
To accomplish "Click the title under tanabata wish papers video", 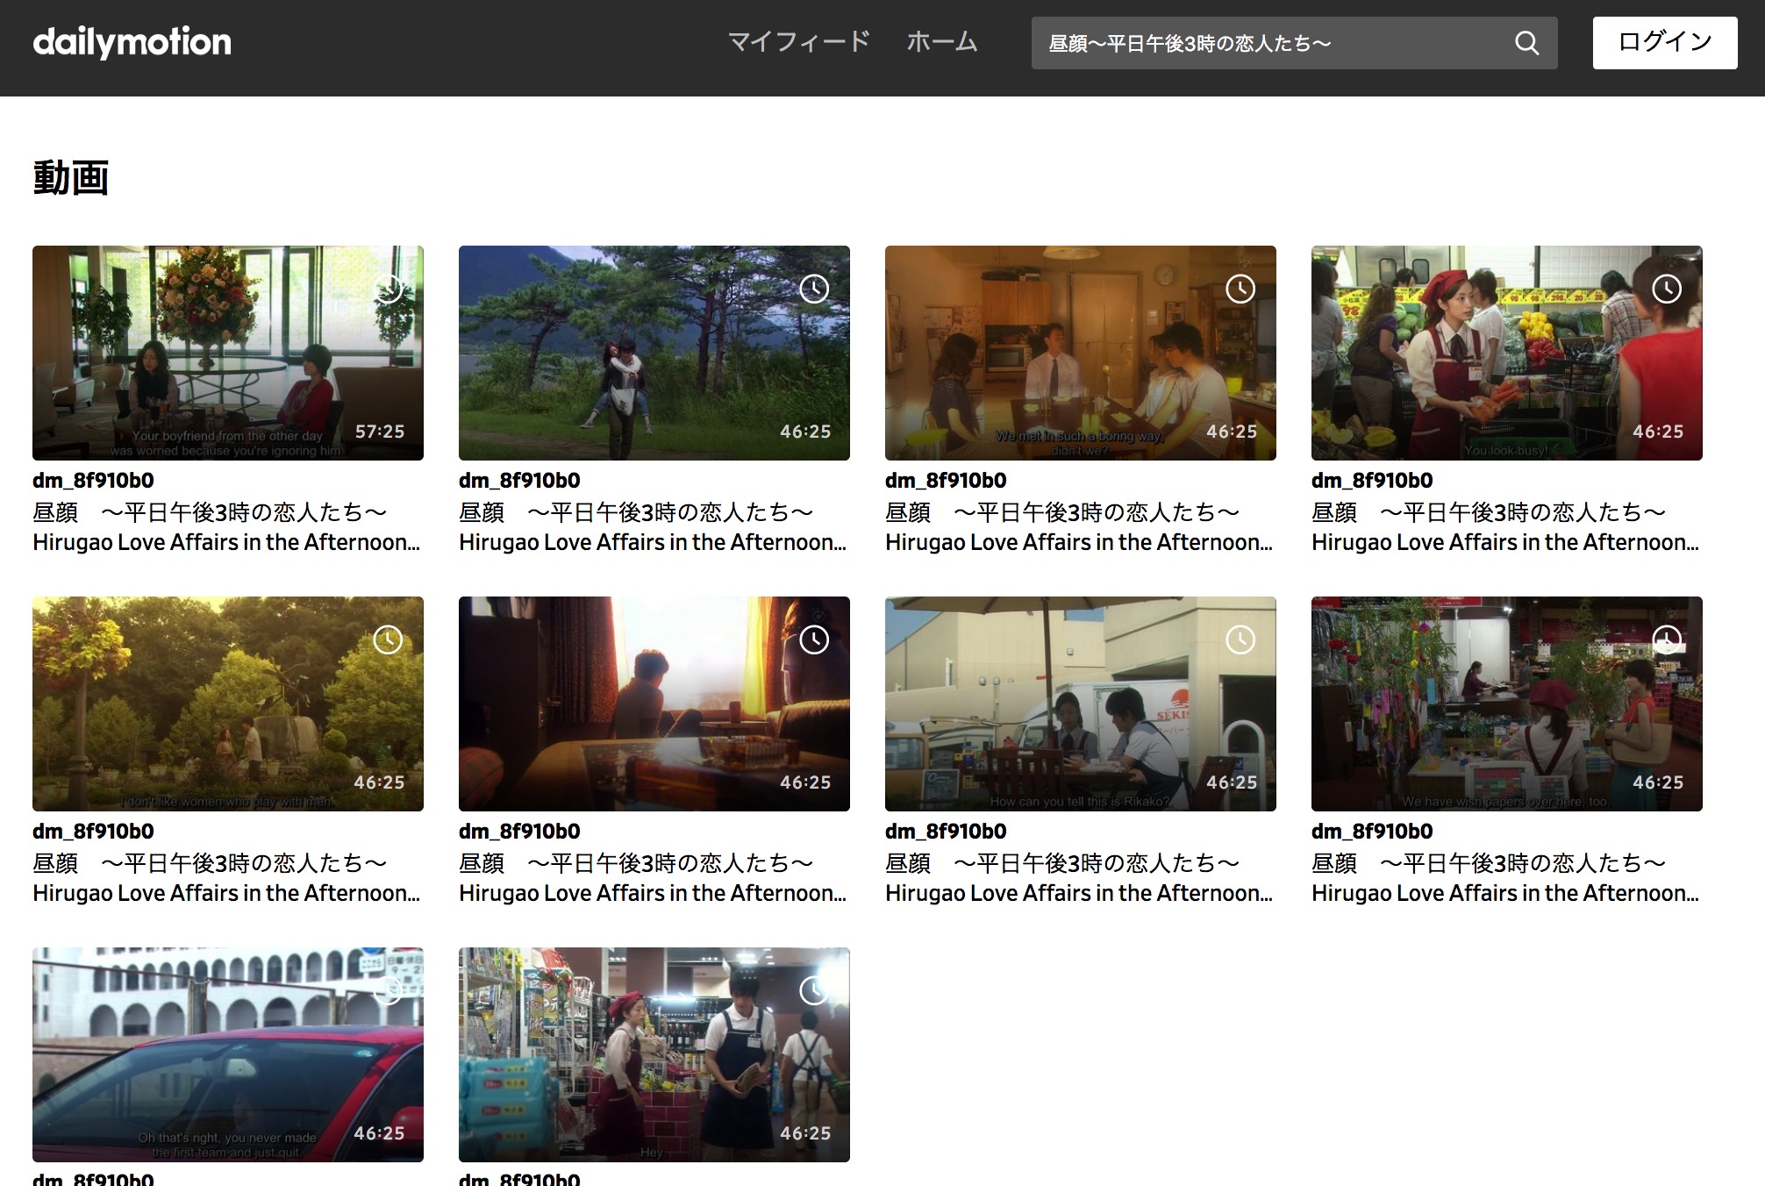I will coord(1505,877).
